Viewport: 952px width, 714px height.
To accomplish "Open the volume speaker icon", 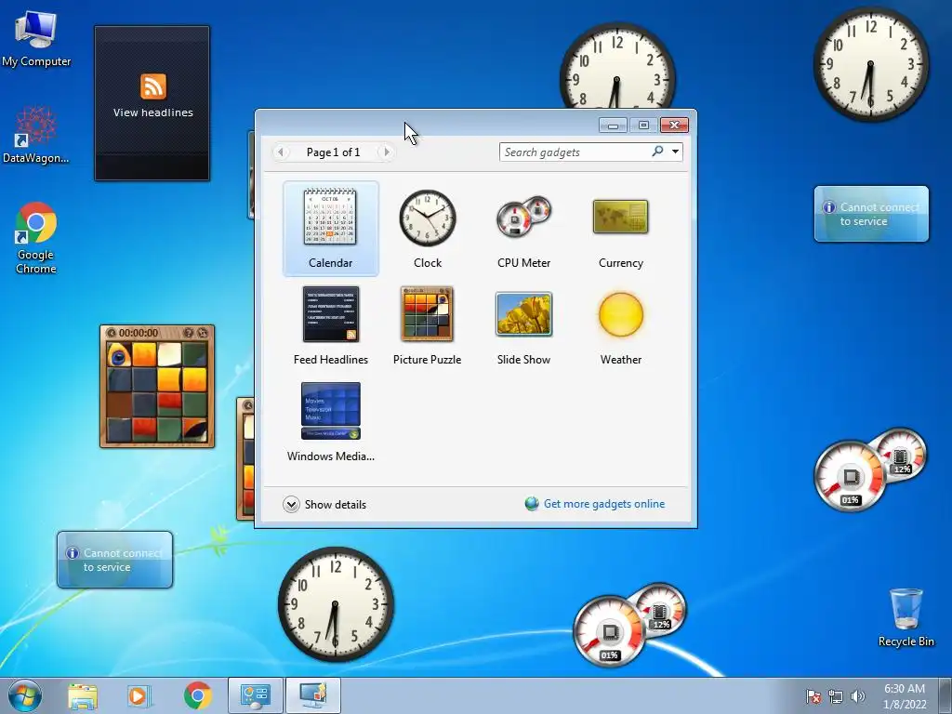I will (858, 696).
